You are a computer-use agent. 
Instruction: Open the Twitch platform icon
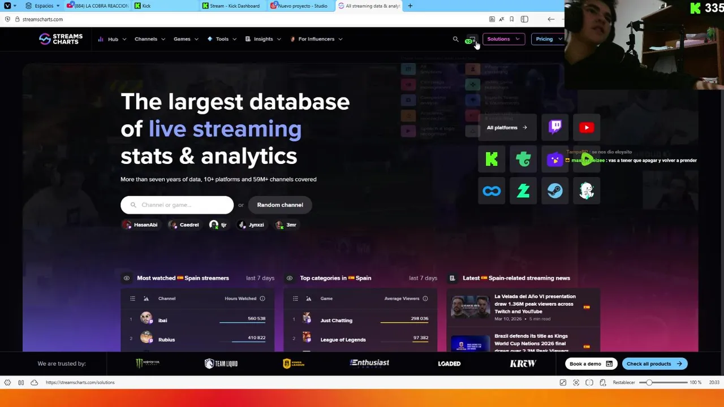(555, 127)
